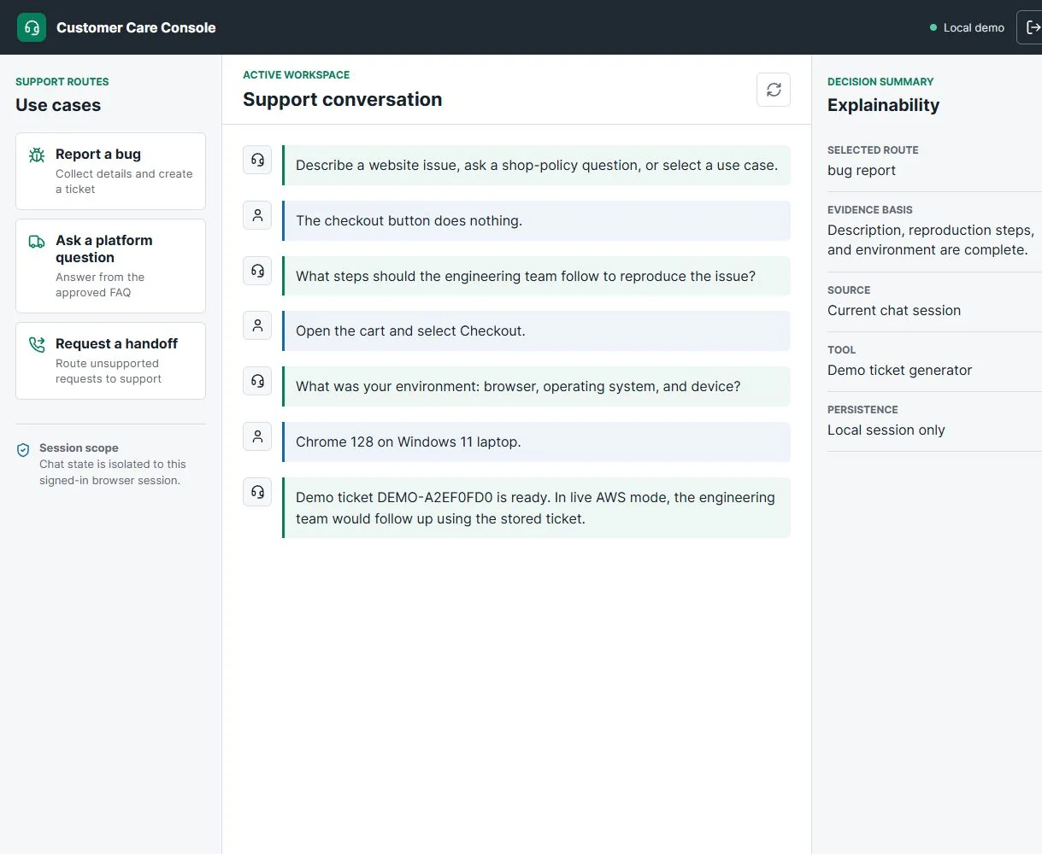Click the 'Local session only' persistence value
The width and height of the screenshot is (1042, 854).
[886, 430]
